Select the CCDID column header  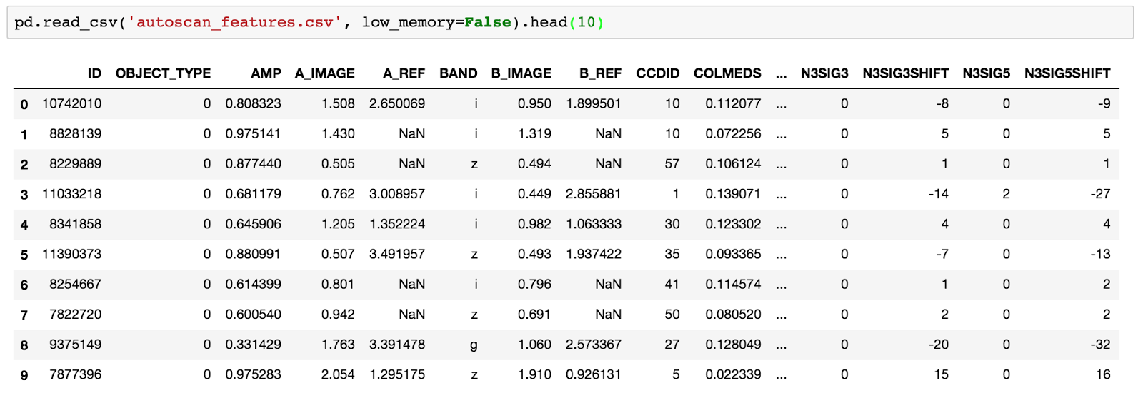click(x=658, y=73)
